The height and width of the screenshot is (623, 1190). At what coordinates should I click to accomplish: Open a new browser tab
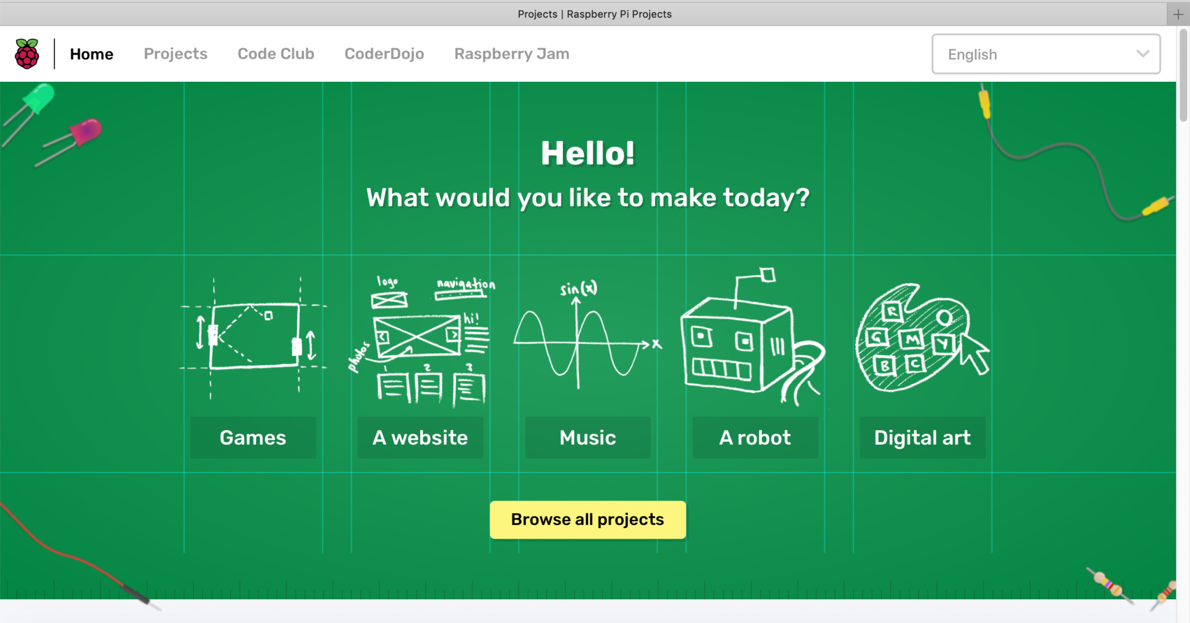pos(1180,13)
